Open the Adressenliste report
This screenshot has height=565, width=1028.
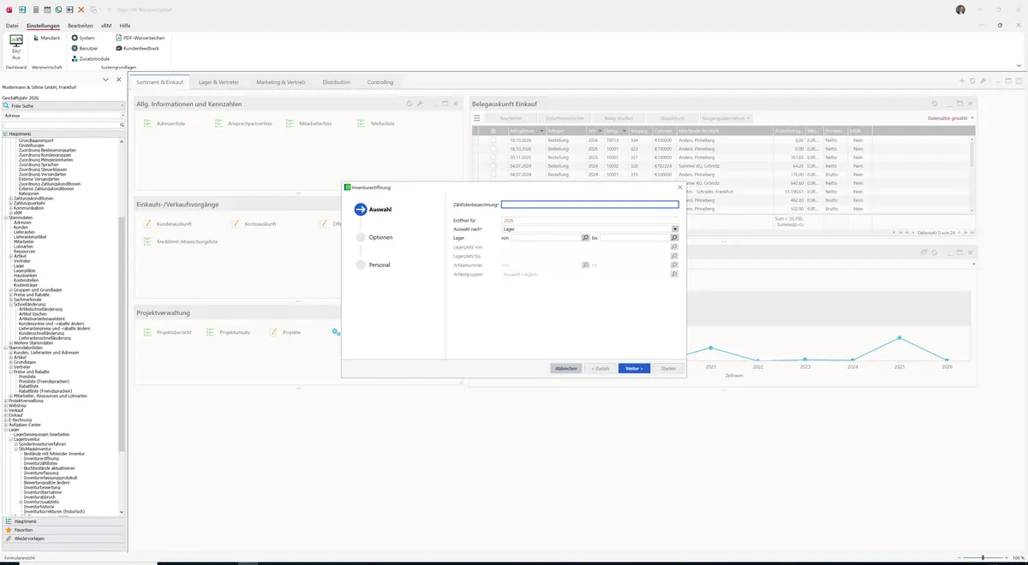click(164, 123)
